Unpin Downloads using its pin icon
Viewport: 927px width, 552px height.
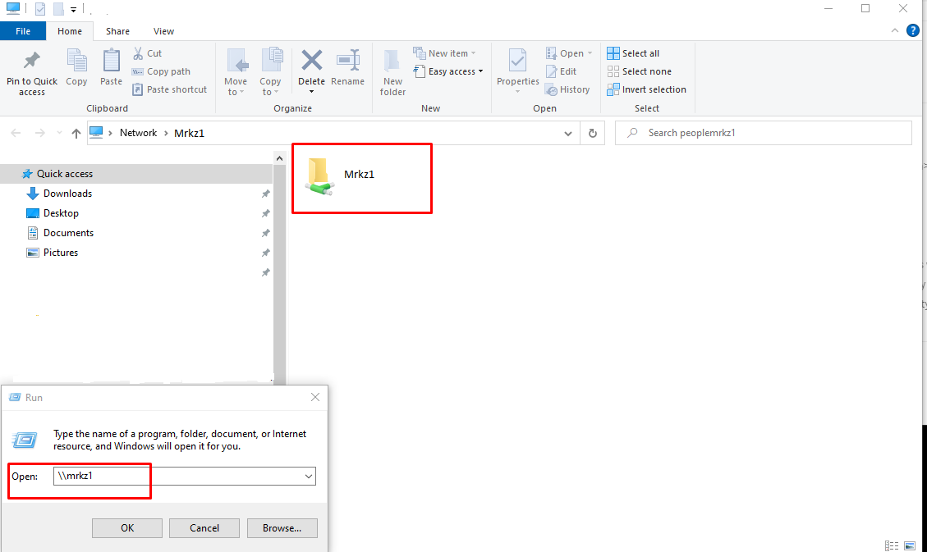[265, 194]
